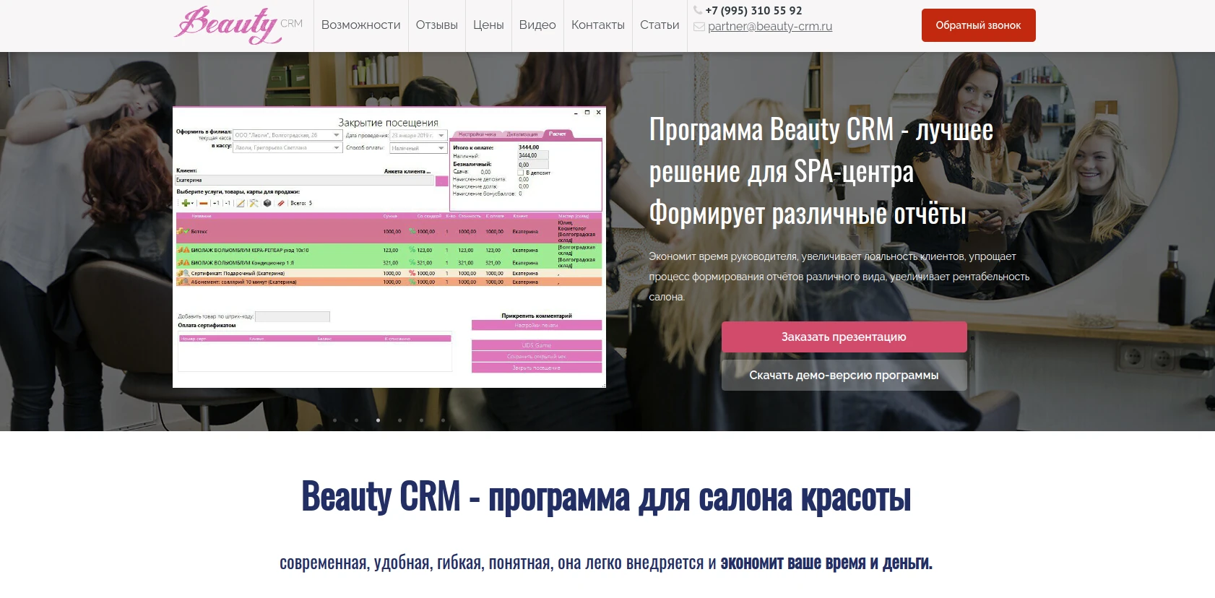Click the small pink button beside client field
The image size is (1215, 598).
click(x=442, y=181)
